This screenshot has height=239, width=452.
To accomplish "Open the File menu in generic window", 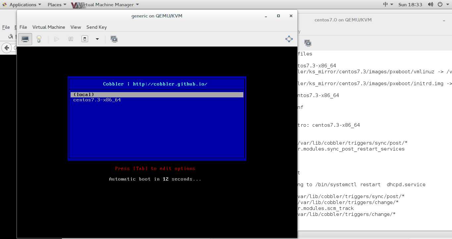I will (x=23, y=27).
